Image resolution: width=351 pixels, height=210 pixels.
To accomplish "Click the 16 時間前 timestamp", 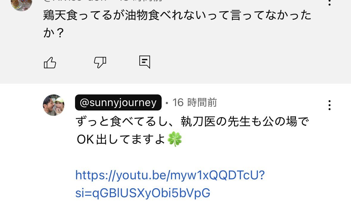I will (x=194, y=102).
